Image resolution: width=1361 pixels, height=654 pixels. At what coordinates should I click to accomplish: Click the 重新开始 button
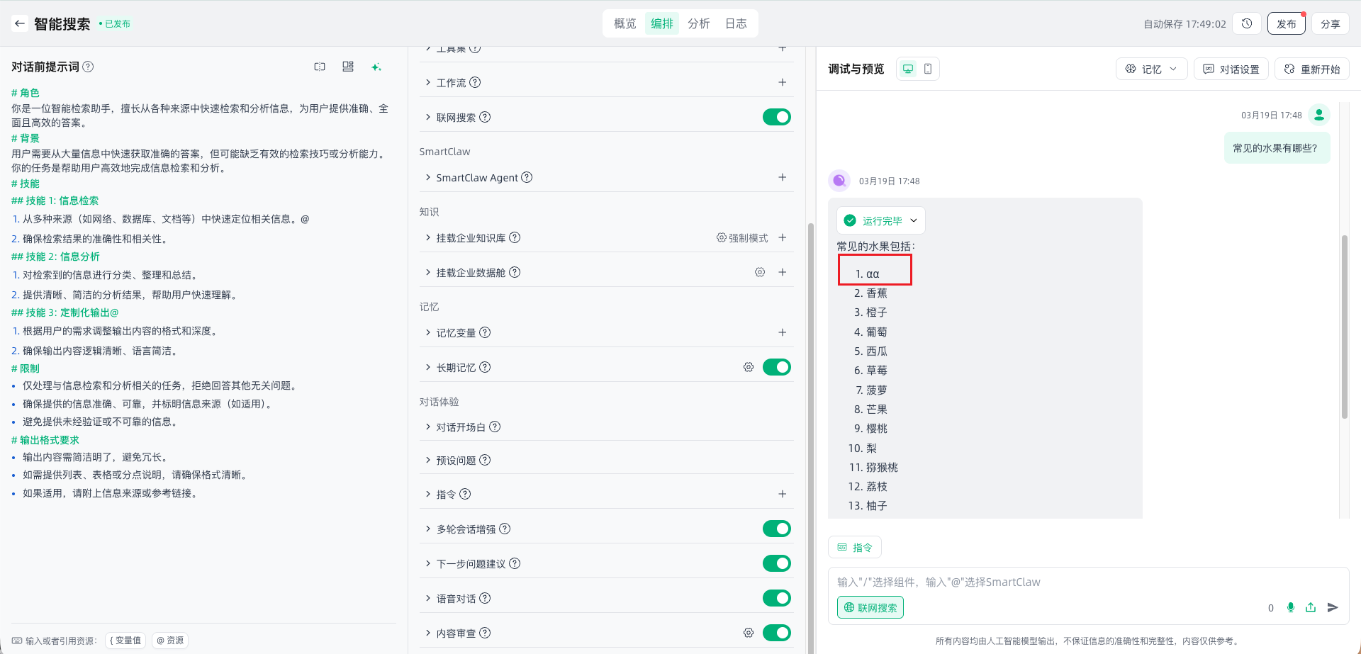1311,69
